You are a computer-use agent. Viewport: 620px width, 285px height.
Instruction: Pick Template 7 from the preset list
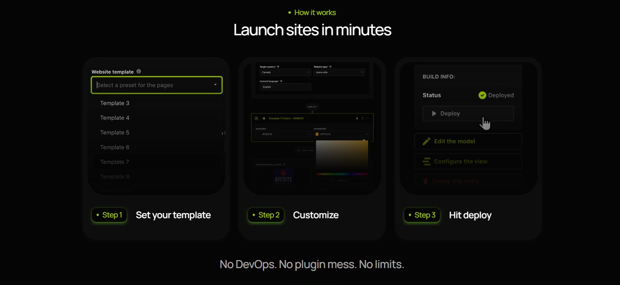[x=115, y=162]
